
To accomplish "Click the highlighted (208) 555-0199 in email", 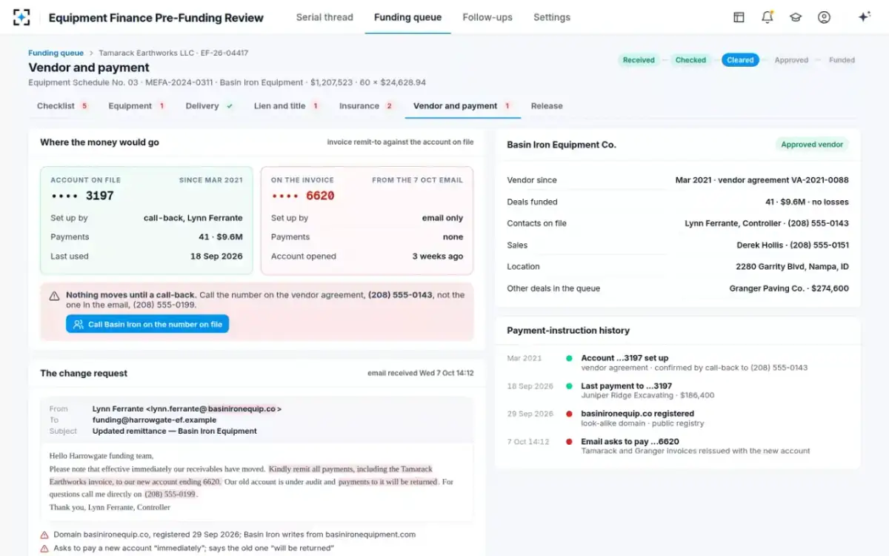I will point(170,494).
